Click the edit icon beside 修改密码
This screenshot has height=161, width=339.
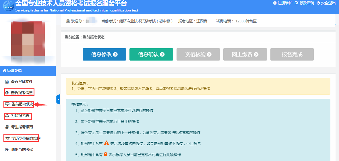297,3
